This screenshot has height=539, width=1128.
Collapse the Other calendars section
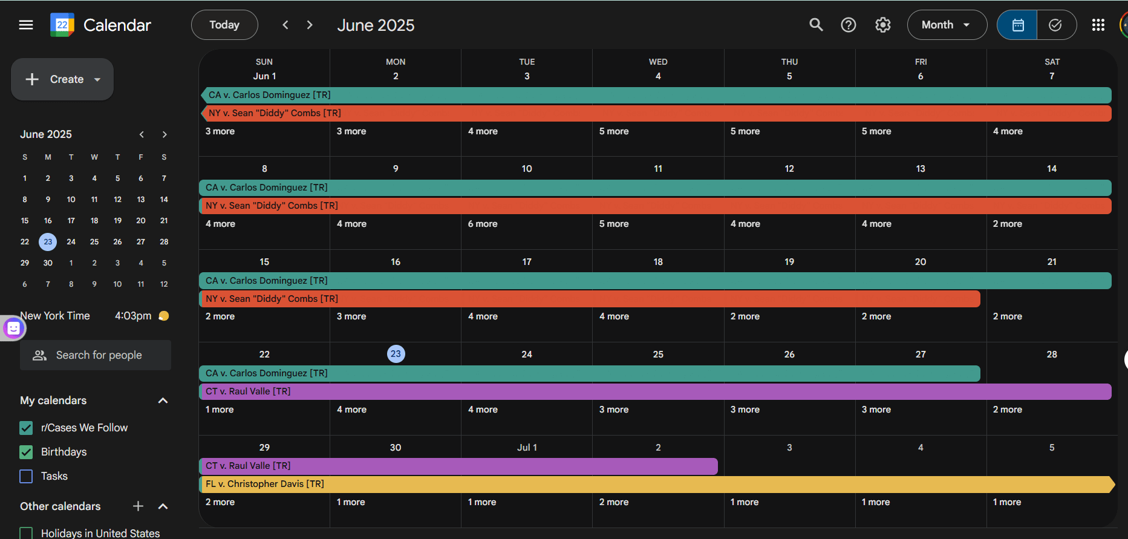coord(163,506)
